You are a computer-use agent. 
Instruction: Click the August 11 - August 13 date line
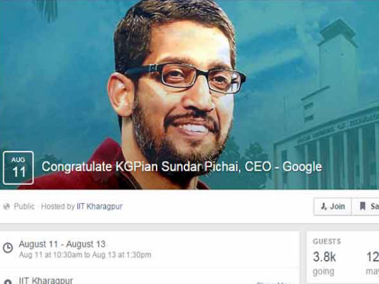[x=62, y=244]
